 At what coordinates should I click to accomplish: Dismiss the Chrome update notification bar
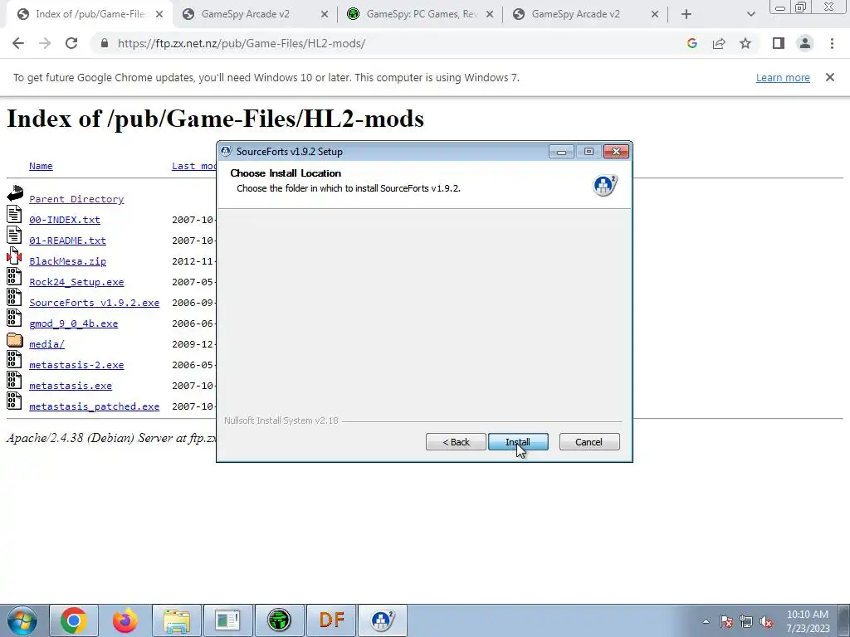click(x=830, y=77)
